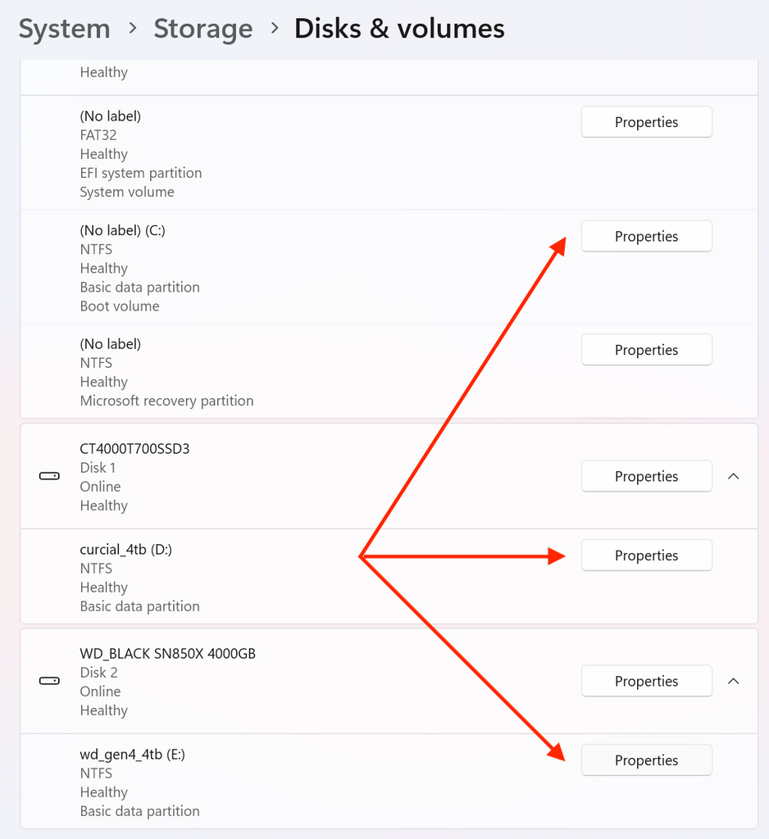Go to Storage using the breadcrumb

(x=202, y=29)
